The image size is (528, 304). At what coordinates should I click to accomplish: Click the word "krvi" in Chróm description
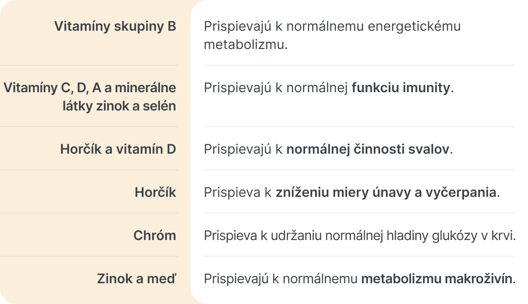point(506,235)
